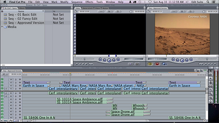Click the Viewer shuttle control slider

tap(84, 59)
